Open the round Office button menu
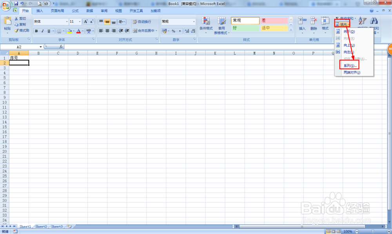The image size is (392, 234). (x=5, y=5)
